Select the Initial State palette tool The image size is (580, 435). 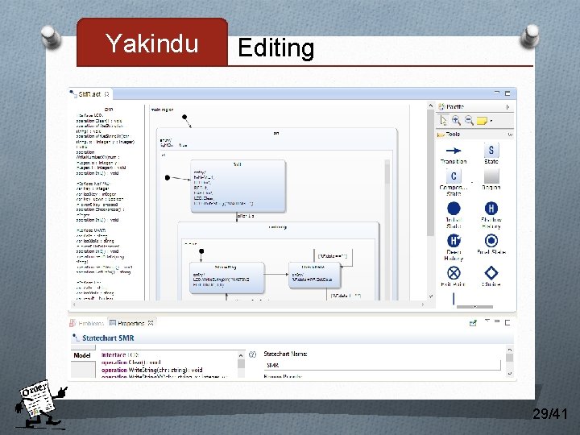click(454, 215)
